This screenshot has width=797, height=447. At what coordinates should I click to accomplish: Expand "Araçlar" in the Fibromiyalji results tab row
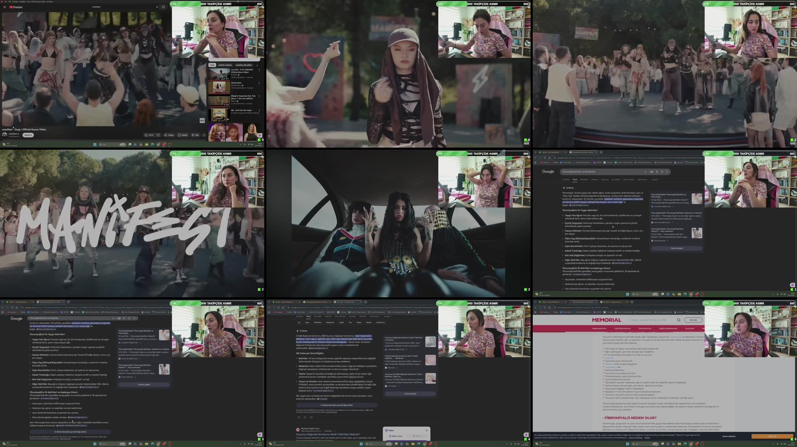coord(655,180)
